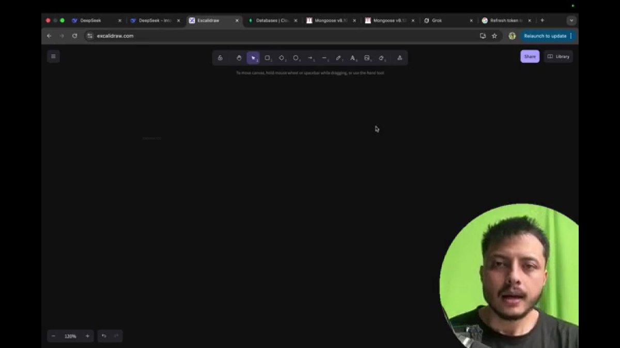Open a new browser tab
This screenshot has width=620, height=348.
tap(542, 21)
